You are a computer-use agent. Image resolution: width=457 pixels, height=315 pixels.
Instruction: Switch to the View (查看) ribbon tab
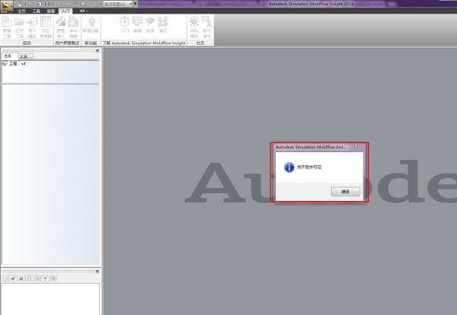click(51, 11)
